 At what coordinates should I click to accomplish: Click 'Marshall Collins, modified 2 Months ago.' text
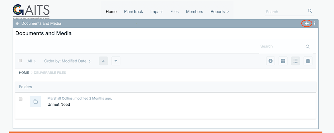pos(80,99)
